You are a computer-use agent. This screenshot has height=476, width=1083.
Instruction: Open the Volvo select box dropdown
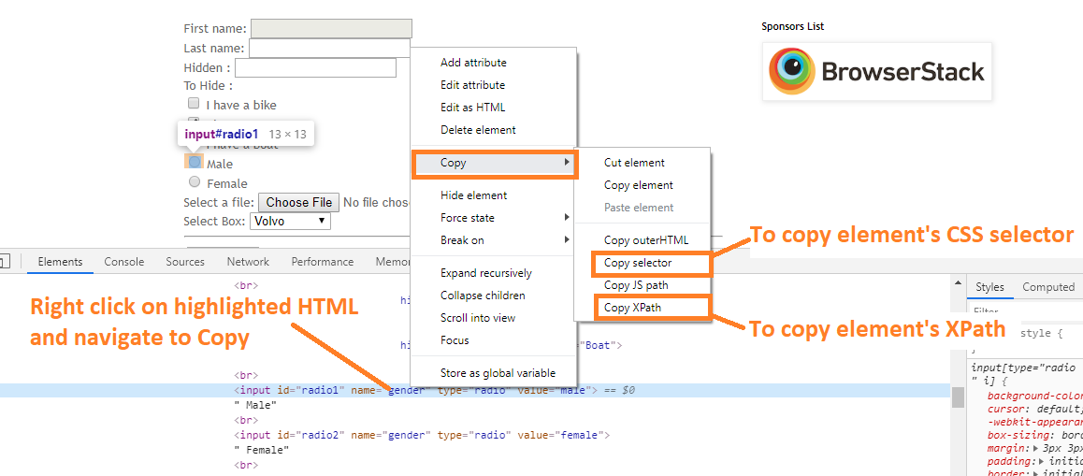point(290,221)
